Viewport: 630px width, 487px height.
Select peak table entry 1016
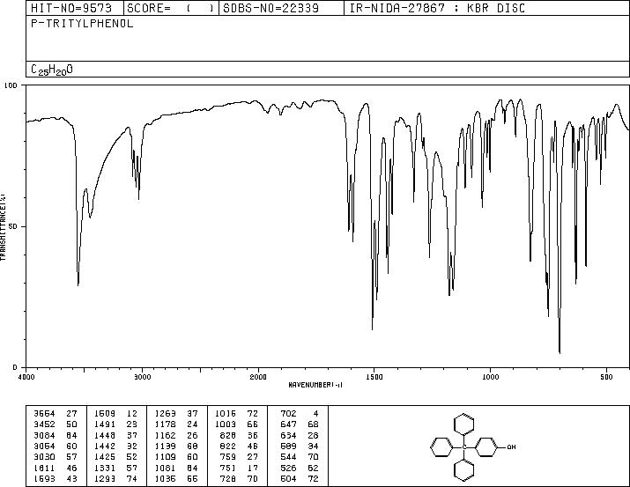226,413
